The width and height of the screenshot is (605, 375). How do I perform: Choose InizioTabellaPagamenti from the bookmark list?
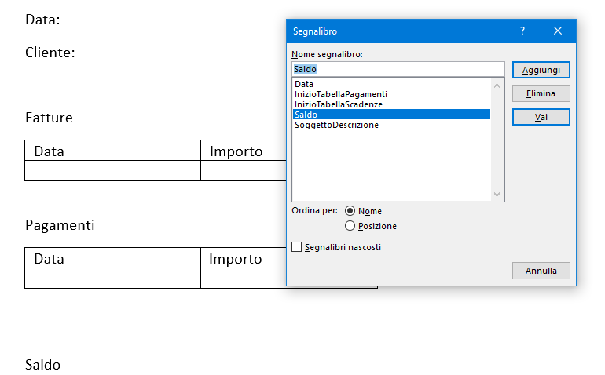tap(340, 94)
